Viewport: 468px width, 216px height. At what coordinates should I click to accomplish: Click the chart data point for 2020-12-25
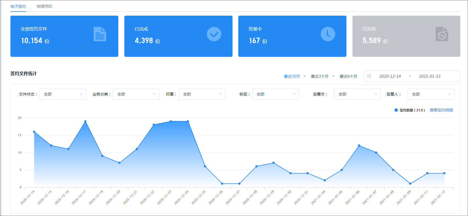[205, 166]
